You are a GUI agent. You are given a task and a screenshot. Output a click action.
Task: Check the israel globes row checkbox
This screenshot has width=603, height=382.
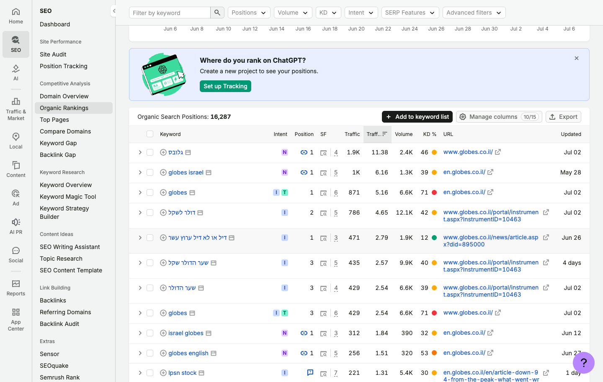(x=150, y=333)
